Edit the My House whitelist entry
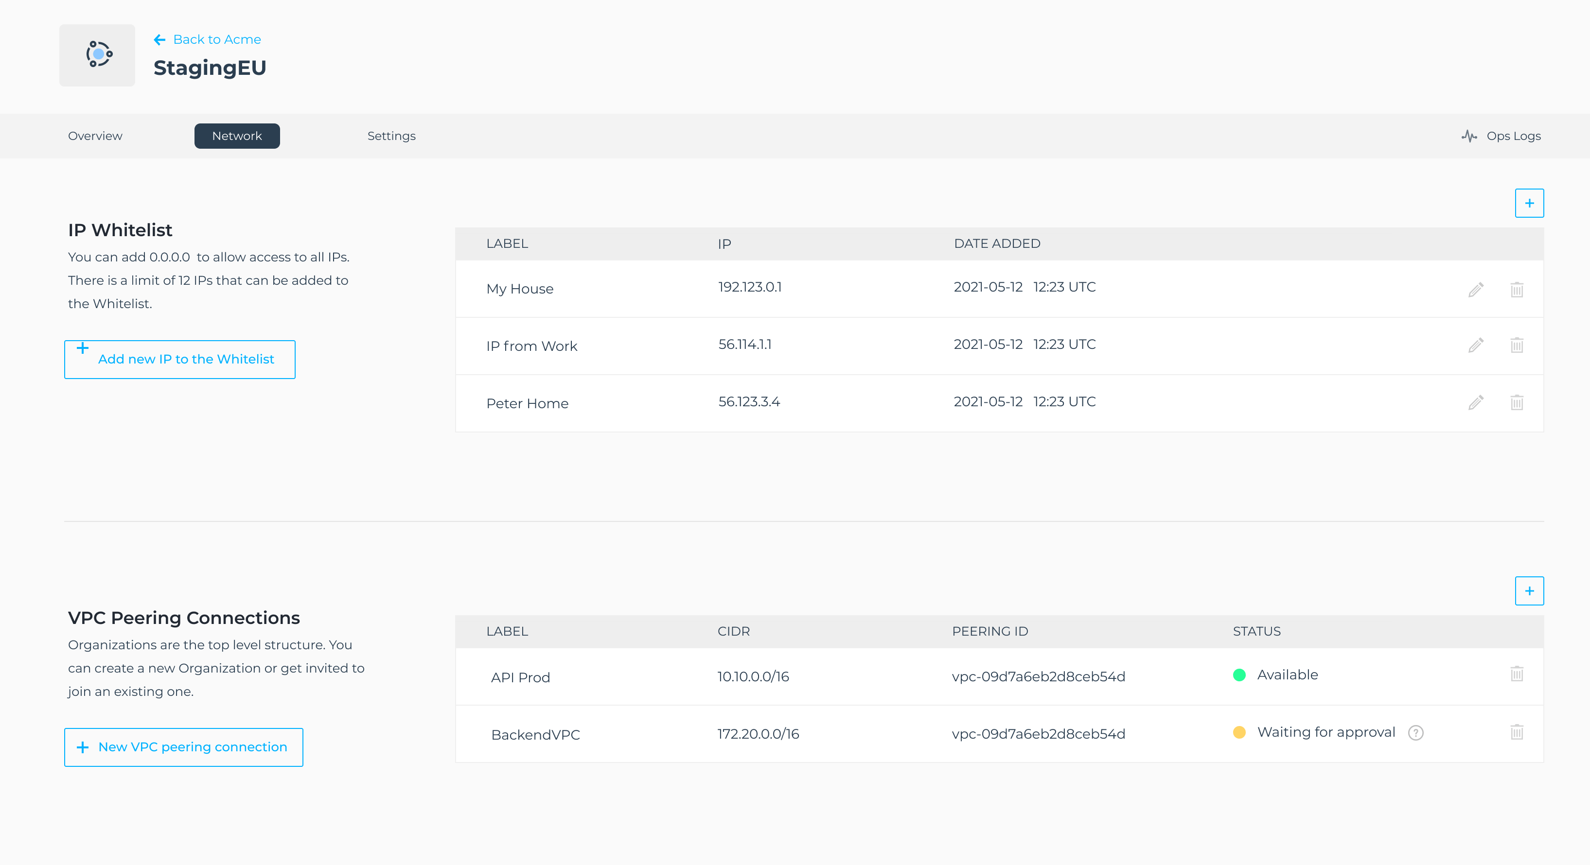This screenshot has width=1590, height=865. pyautogui.click(x=1475, y=289)
